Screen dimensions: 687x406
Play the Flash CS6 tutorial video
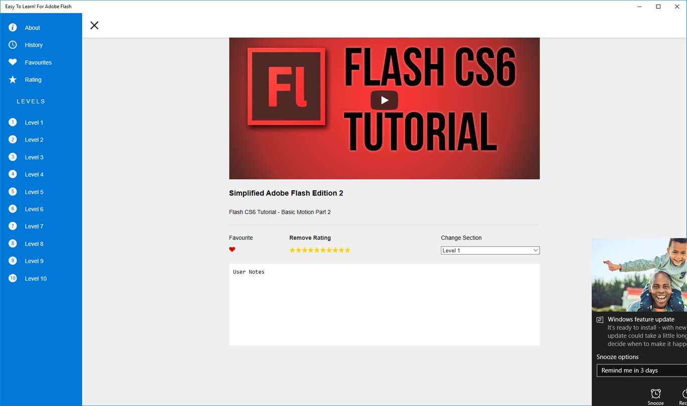click(384, 100)
